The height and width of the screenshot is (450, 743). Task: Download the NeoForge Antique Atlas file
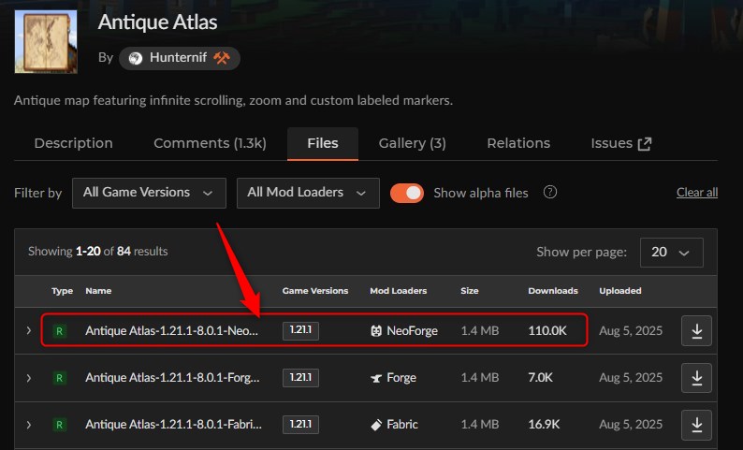coord(696,330)
